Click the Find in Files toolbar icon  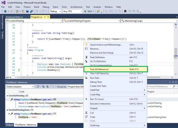pyautogui.click(x=98, y=11)
